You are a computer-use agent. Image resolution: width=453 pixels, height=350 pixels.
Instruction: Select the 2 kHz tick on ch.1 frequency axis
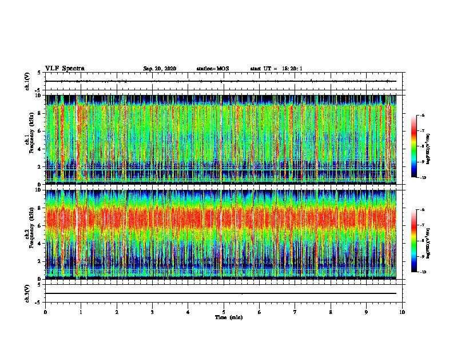pyautogui.click(x=39, y=167)
